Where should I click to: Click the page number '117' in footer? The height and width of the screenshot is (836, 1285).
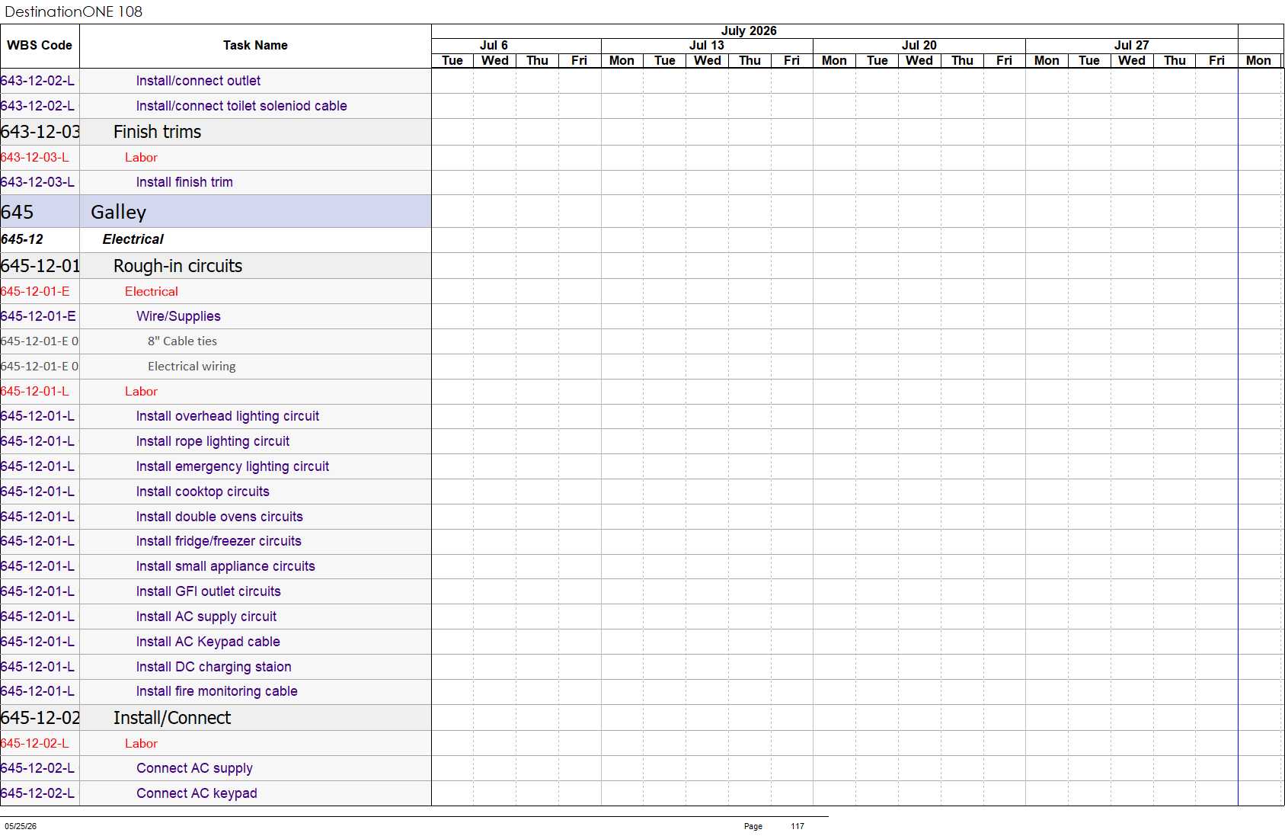(798, 826)
